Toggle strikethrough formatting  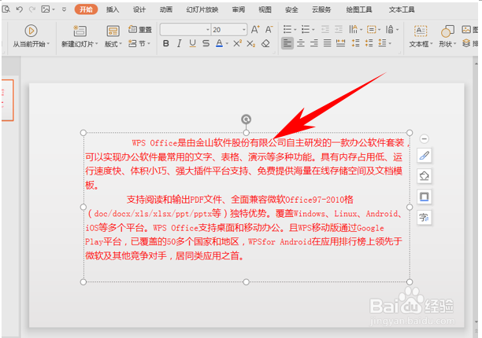(x=206, y=43)
